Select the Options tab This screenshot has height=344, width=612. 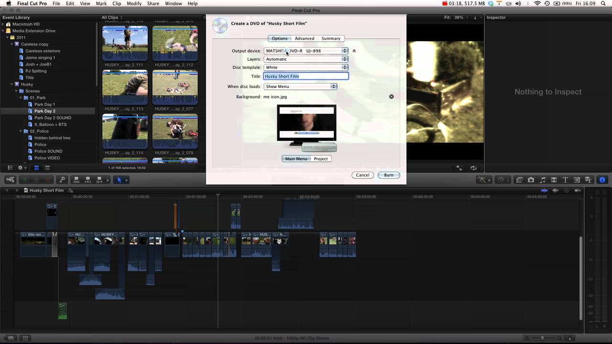tap(280, 38)
